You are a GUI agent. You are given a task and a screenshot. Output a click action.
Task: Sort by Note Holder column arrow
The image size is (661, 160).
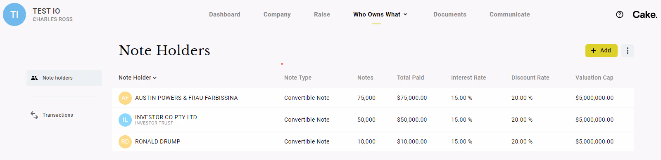tap(155, 78)
